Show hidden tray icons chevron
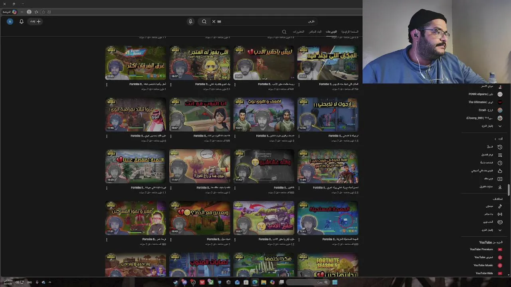 50,282
